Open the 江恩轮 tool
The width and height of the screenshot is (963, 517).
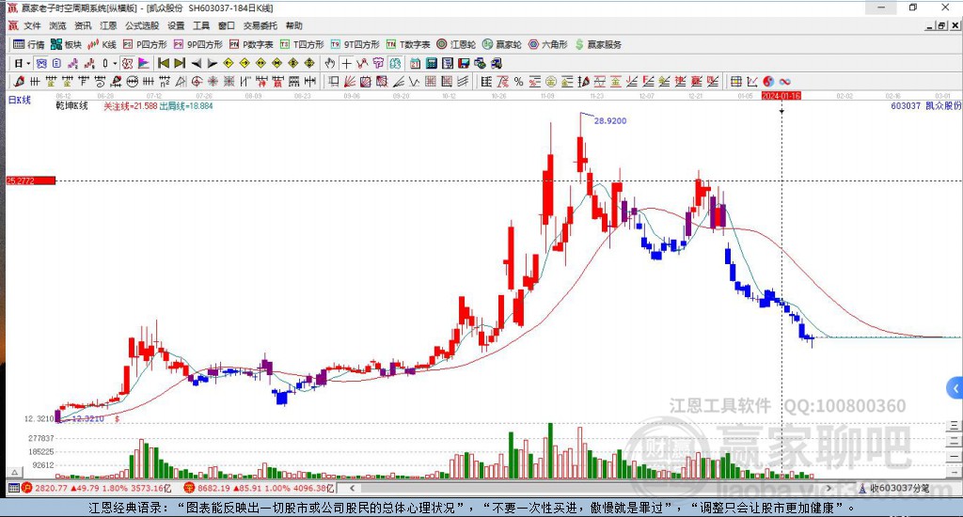[x=456, y=44]
